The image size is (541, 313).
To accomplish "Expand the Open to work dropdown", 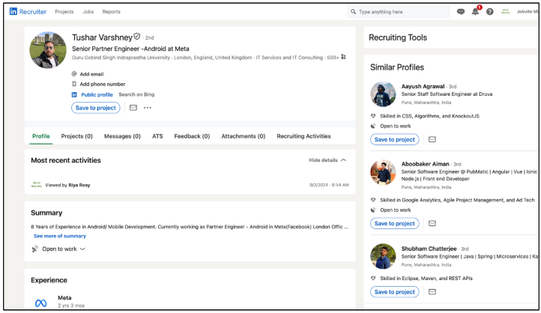I will (x=82, y=249).
